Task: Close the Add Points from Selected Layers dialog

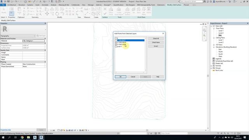Action: point(163,33)
